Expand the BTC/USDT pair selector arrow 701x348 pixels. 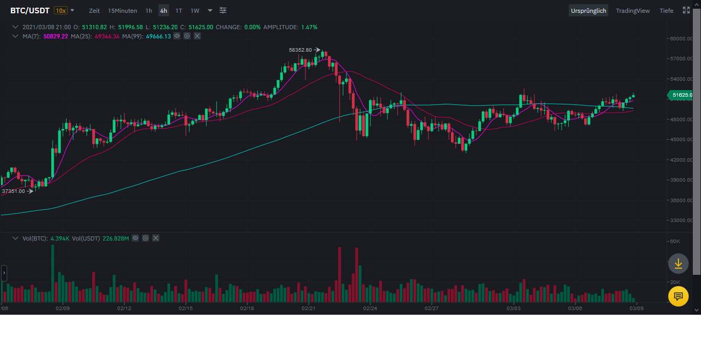72,10
